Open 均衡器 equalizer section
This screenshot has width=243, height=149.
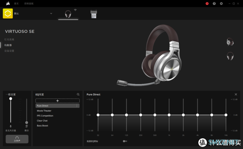[8, 45]
